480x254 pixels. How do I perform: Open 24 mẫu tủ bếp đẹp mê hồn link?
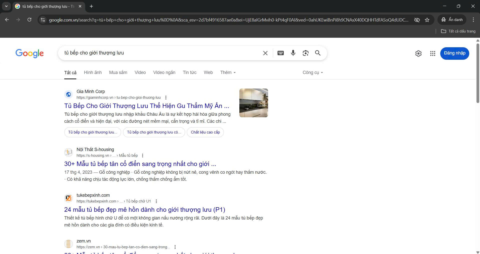[x=145, y=209]
